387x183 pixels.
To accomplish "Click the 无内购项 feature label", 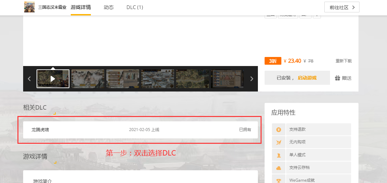I will point(297,142).
